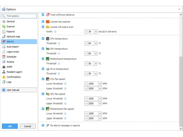
Task: Increase CPU fan Lower threshold with plus
Action: point(100,84)
